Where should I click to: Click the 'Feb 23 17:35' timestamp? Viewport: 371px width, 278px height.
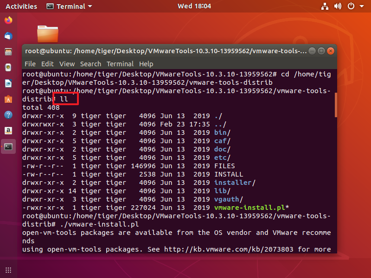185,124
